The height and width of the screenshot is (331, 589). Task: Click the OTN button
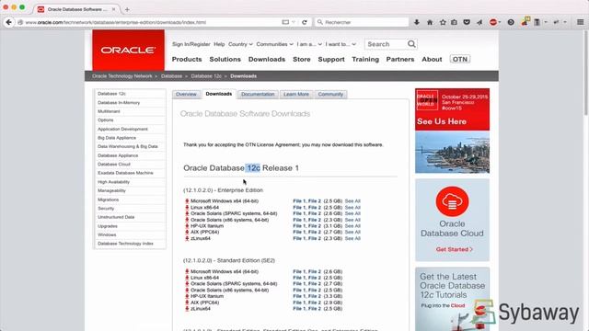pos(460,59)
